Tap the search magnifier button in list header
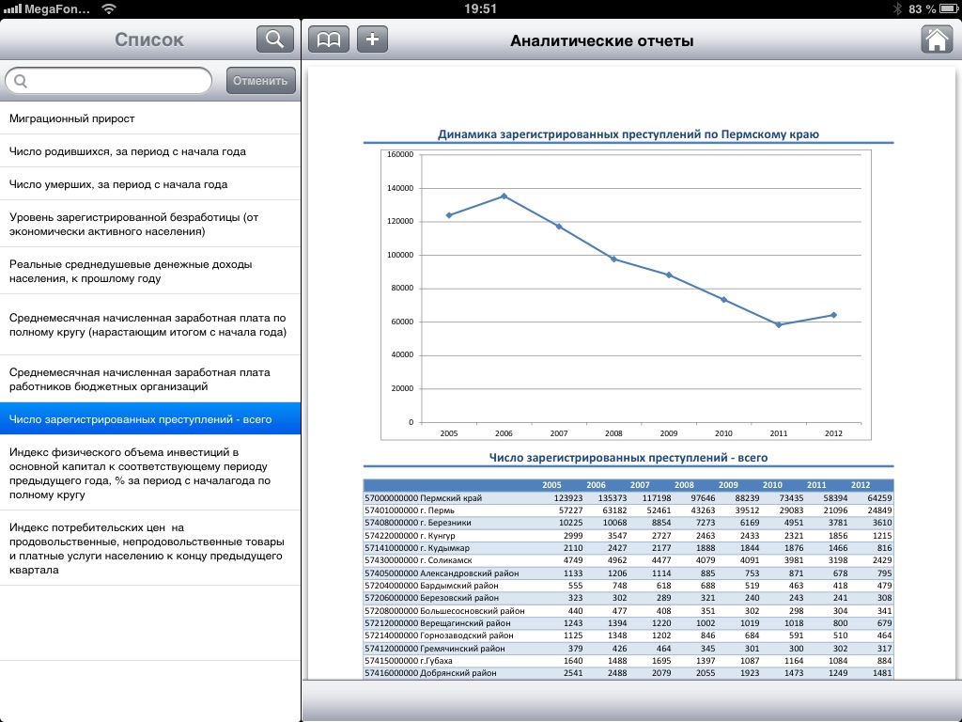 tap(274, 39)
